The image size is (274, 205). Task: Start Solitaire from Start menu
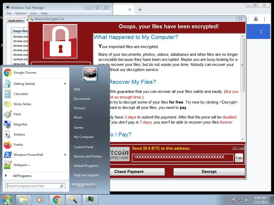36,135
